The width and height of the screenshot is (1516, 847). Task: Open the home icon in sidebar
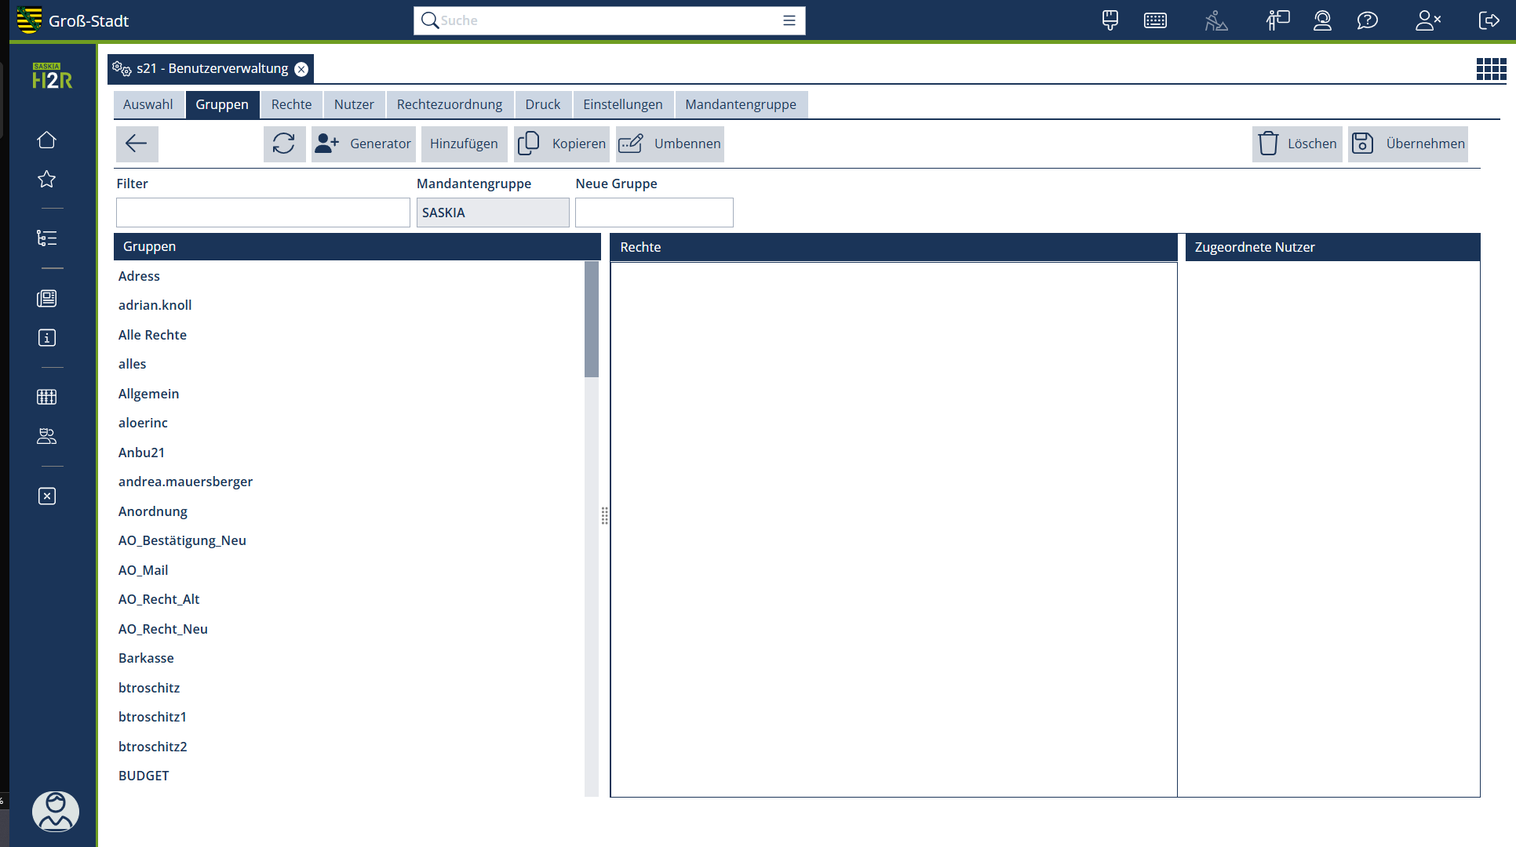pyautogui.click(x=47, y=140)
